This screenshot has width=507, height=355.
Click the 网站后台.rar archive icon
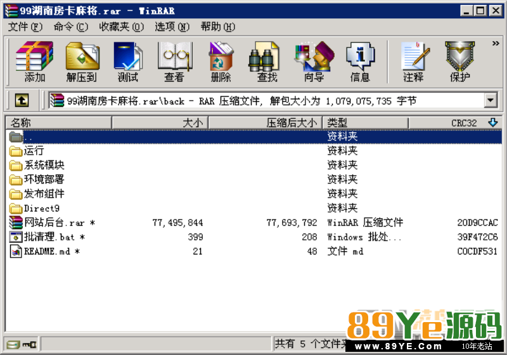coord(16,222)
